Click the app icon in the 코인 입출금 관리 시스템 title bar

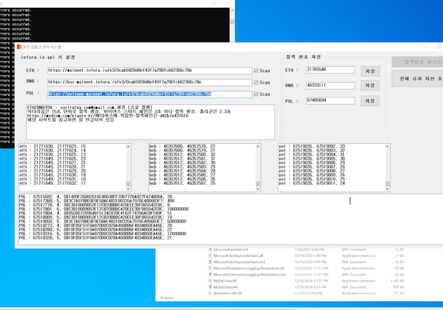pos(19,47)
